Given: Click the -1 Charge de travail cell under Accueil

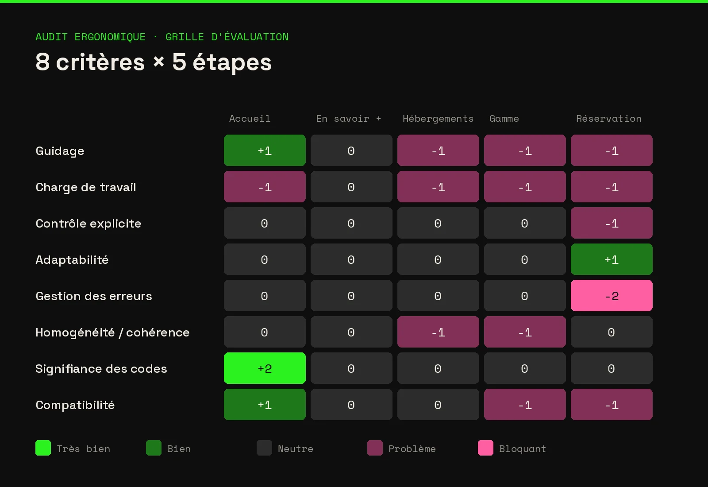Looking at the screenshot, I should click(x=265, y=187).
